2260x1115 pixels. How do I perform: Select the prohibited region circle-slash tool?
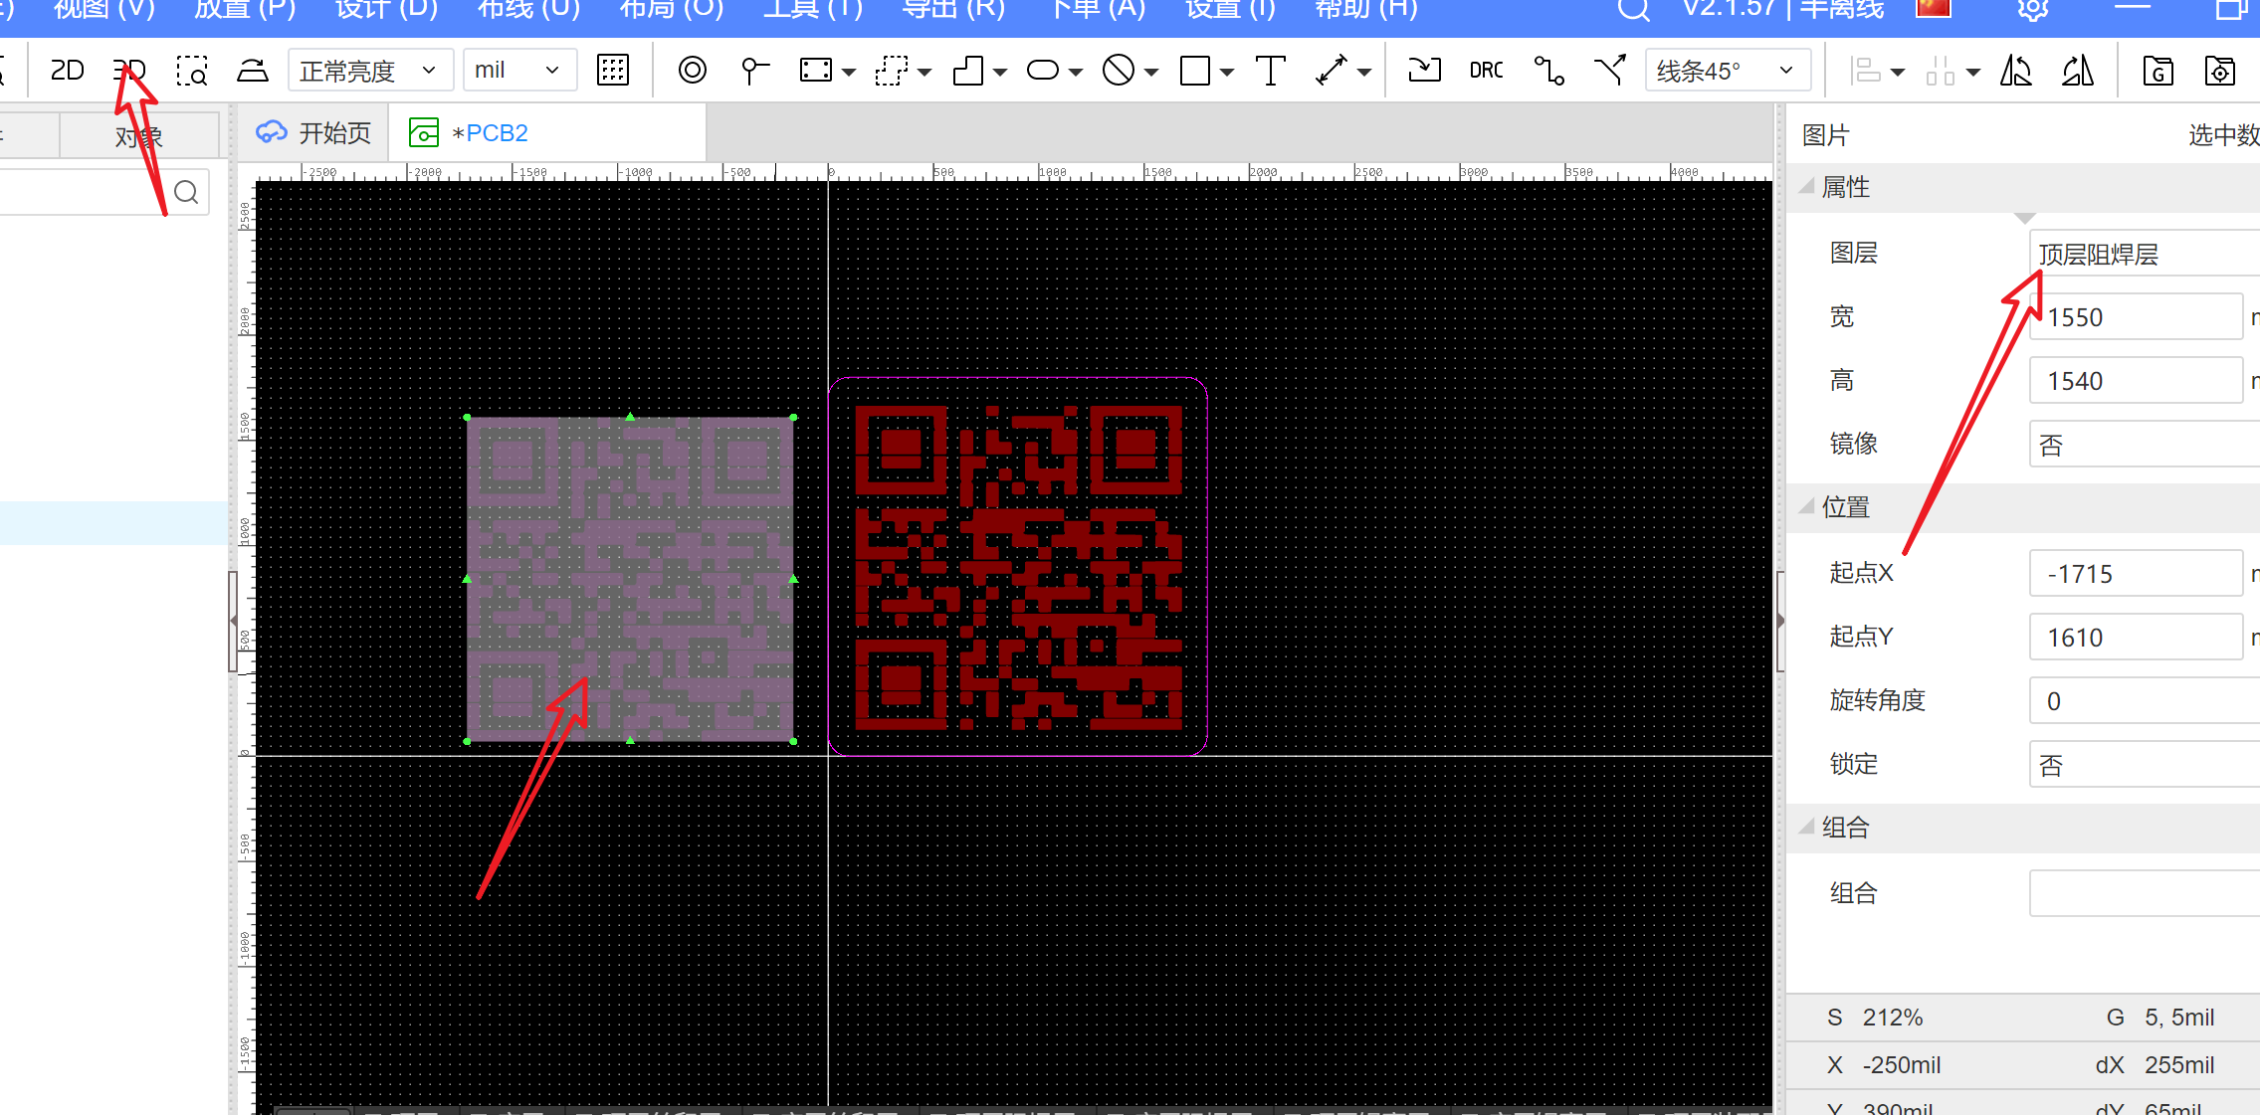tap(1119, 71)
